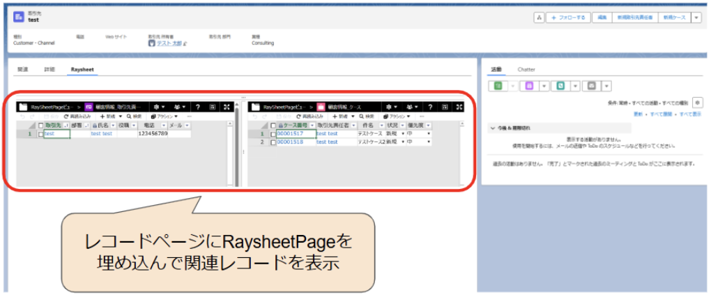Click the help icon in left Raysheet

pos(198,107)
